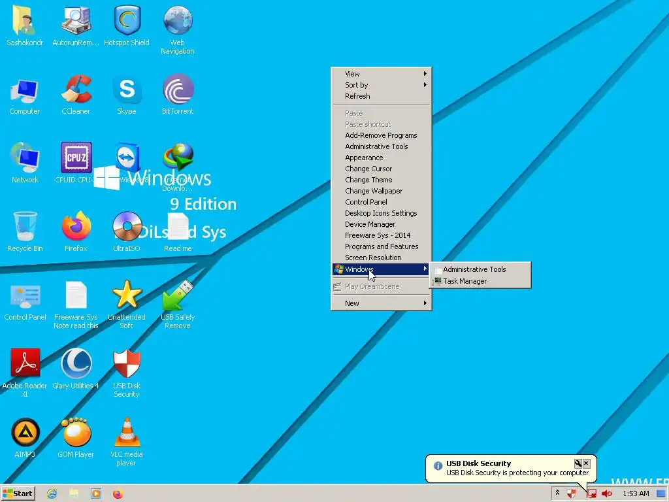Click the USB Disk Security notification text

517,473
